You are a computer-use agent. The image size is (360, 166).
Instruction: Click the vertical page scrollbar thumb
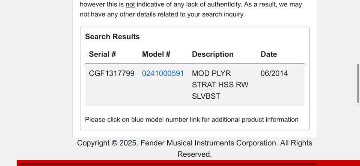click(x=358, y=83)
